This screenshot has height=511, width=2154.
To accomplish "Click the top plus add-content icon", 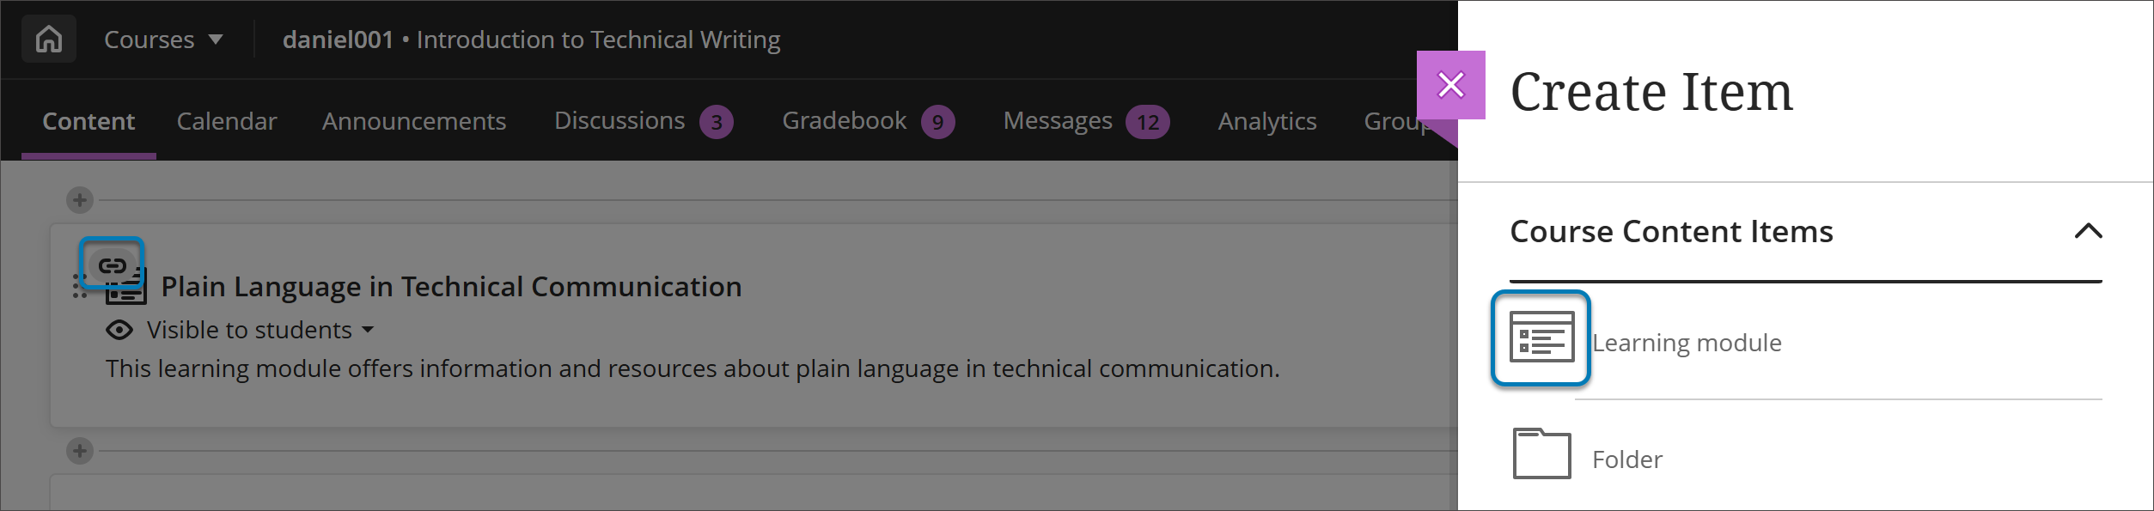I will pyautogui.click(x=80, y=200).
